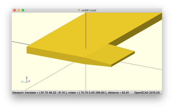Click the distance = 82.61 status text
174x110 pixels.
point(118,93)
